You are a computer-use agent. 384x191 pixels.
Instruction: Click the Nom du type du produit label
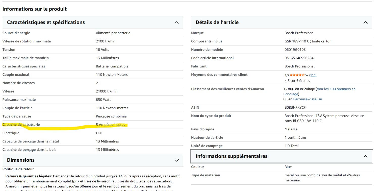[211, 116]
